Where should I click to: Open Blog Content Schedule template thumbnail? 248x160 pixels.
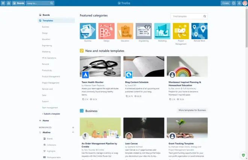point(144,67)
